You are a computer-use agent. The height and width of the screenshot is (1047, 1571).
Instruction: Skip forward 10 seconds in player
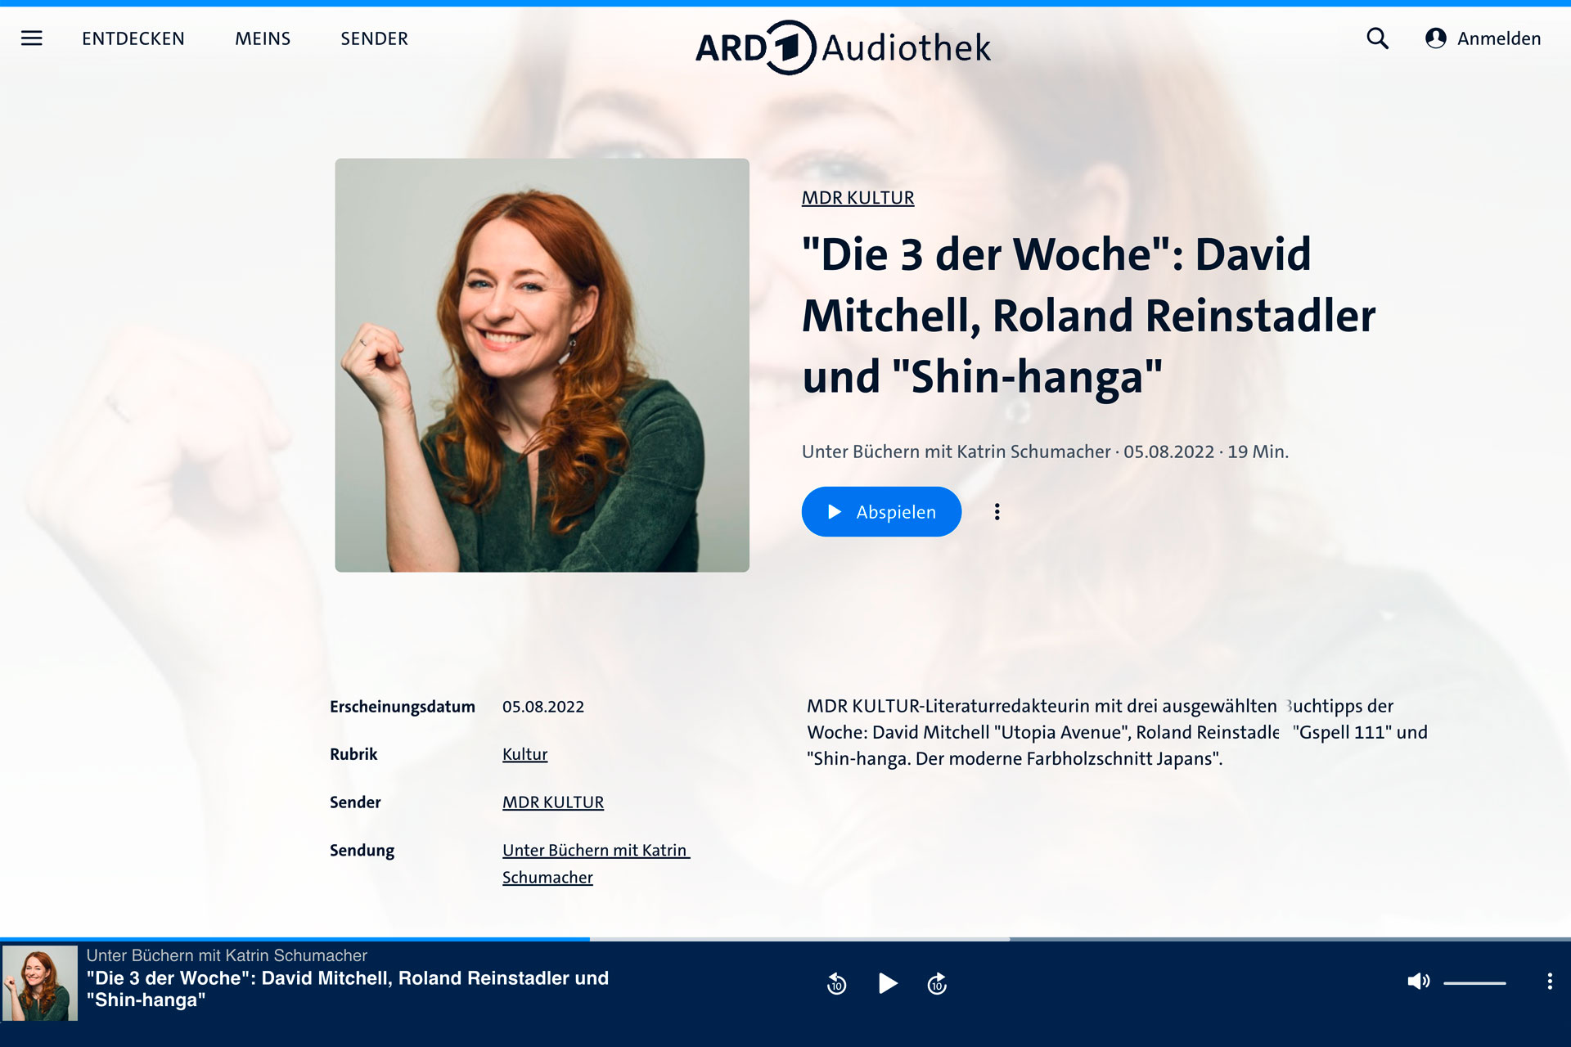937,983
